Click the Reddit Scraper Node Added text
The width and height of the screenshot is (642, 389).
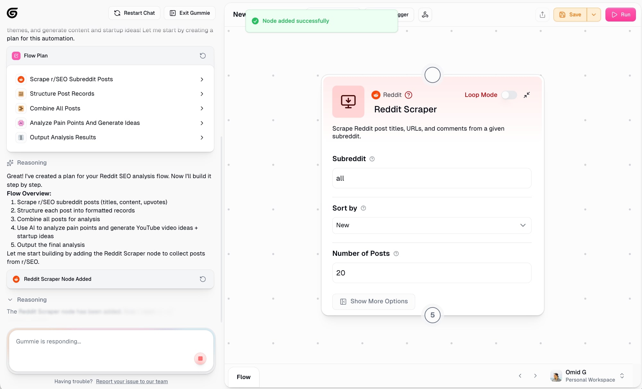[x=58, y=279]
